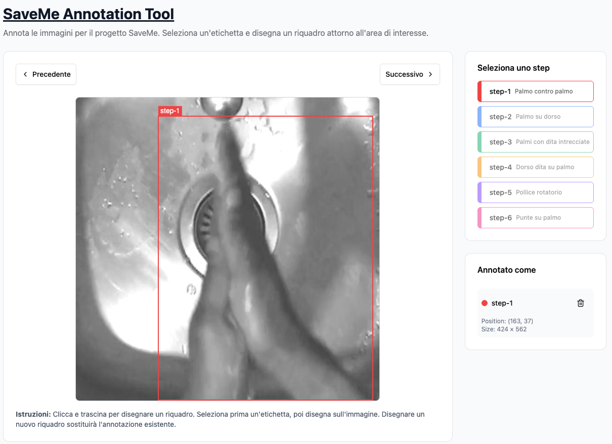Click the 'Istruzioni:' label below the image
This screenshot has width=612, height=444.
click(33, 414)
